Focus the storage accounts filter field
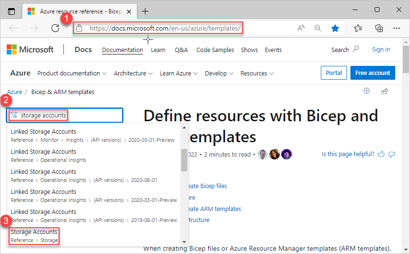The width and height of the screenshot is (410, 254). 64,115
